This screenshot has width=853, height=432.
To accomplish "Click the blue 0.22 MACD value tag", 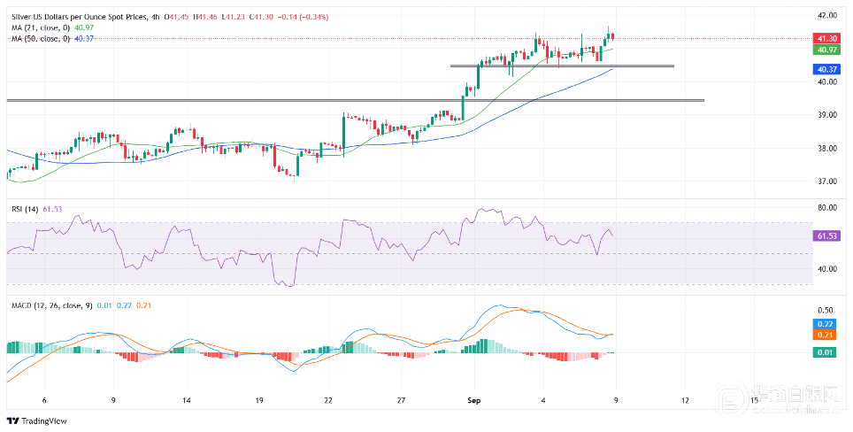I will coord(826,325).
